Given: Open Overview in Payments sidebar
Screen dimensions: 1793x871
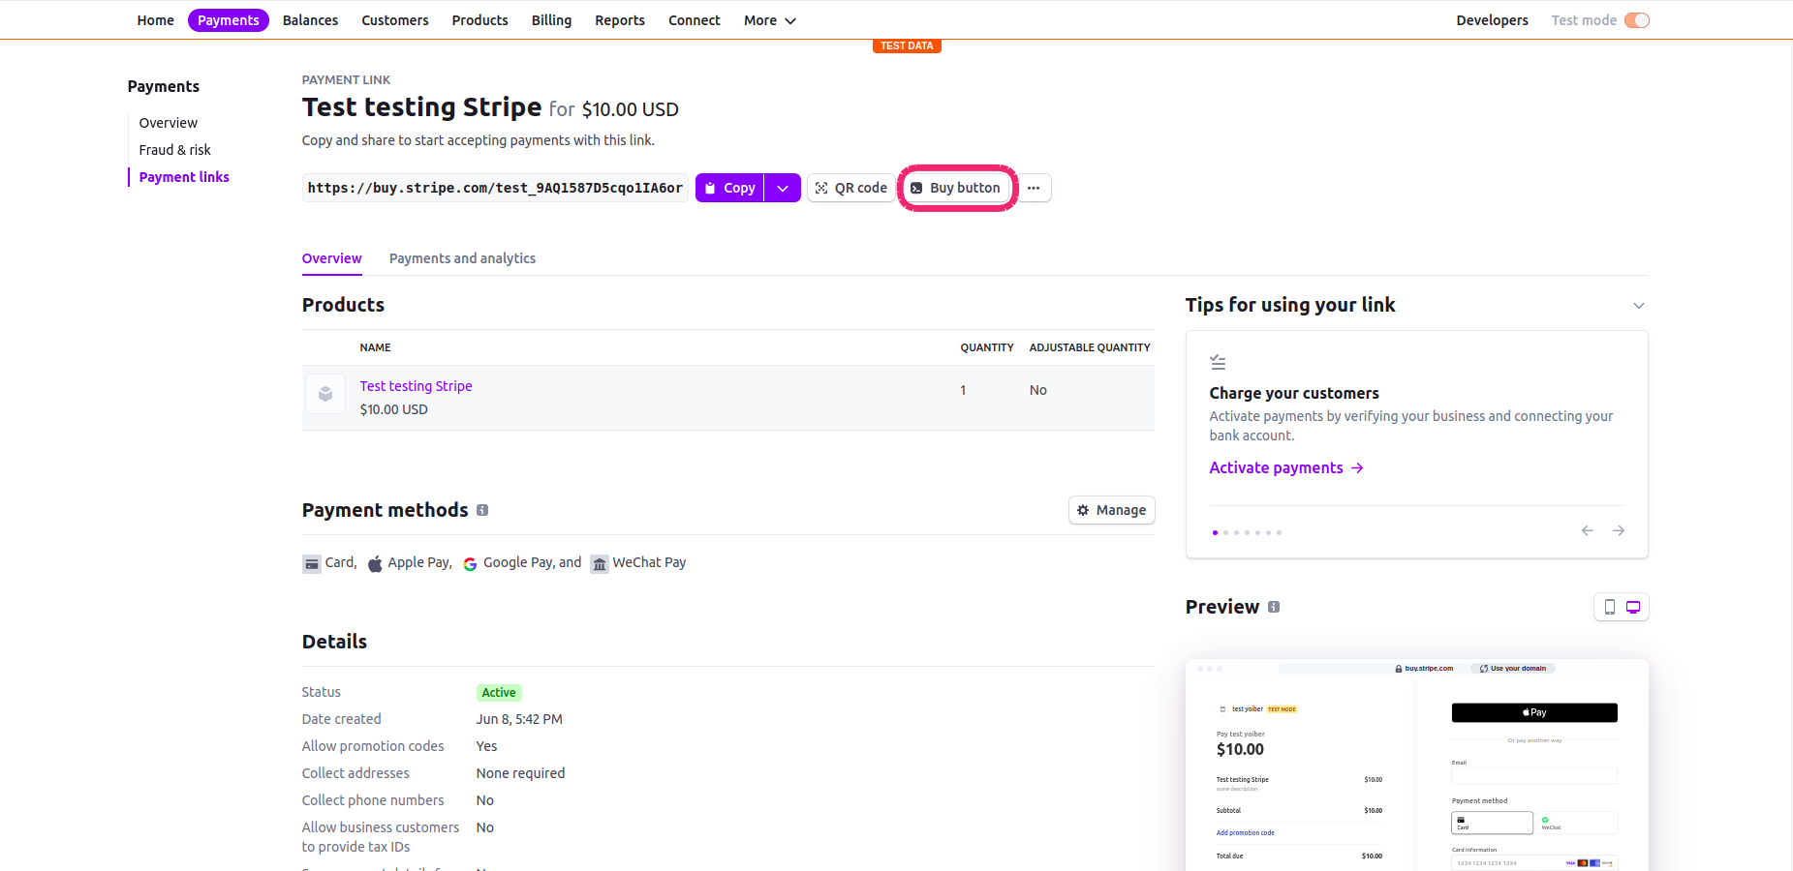Looking at the screenshot, I should point(169,123).
